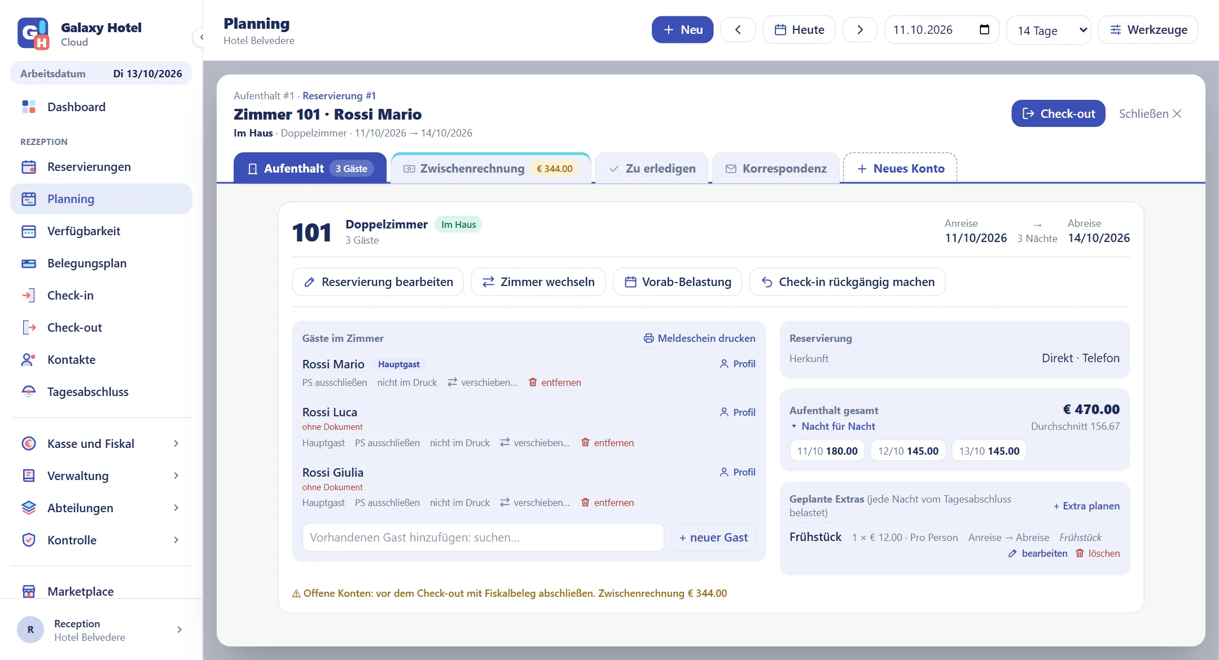This screenshot has width=1219, height=660.
Task: Switch to Zwischenrechnung tab
Action: tap(490, 169)
